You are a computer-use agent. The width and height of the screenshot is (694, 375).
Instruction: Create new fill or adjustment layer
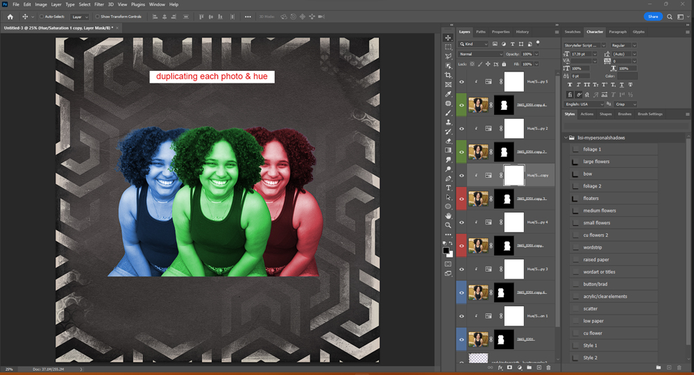519,367
